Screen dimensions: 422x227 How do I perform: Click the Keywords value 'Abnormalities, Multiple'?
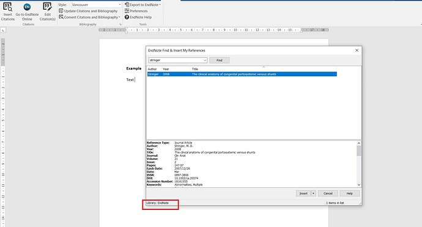point(188,184)
